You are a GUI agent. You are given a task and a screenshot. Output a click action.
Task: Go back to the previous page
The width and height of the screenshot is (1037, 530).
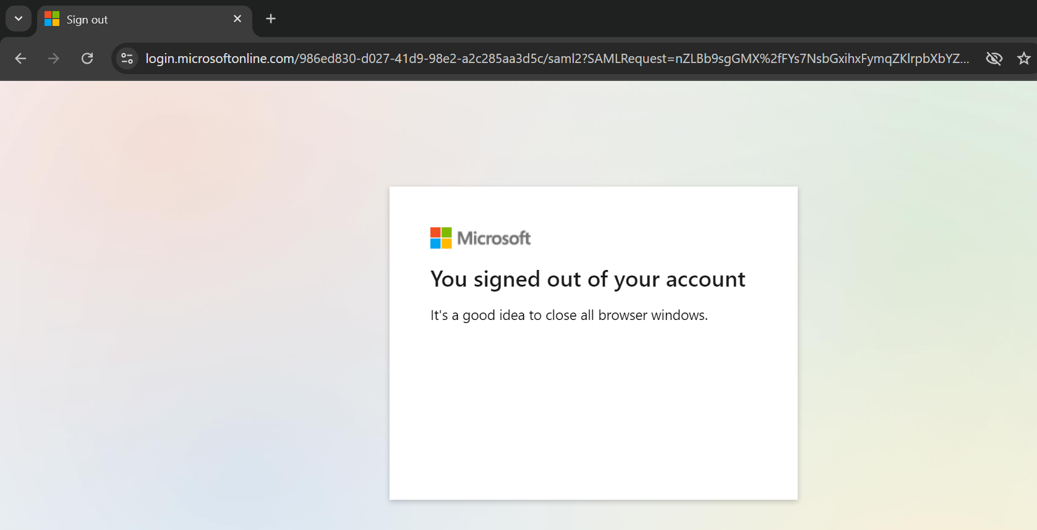click(x=20, y=59)
